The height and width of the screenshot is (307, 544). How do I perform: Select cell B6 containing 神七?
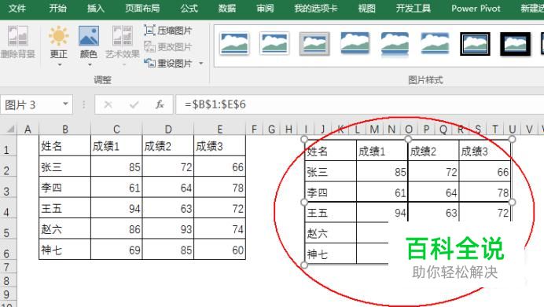[65, 249]
